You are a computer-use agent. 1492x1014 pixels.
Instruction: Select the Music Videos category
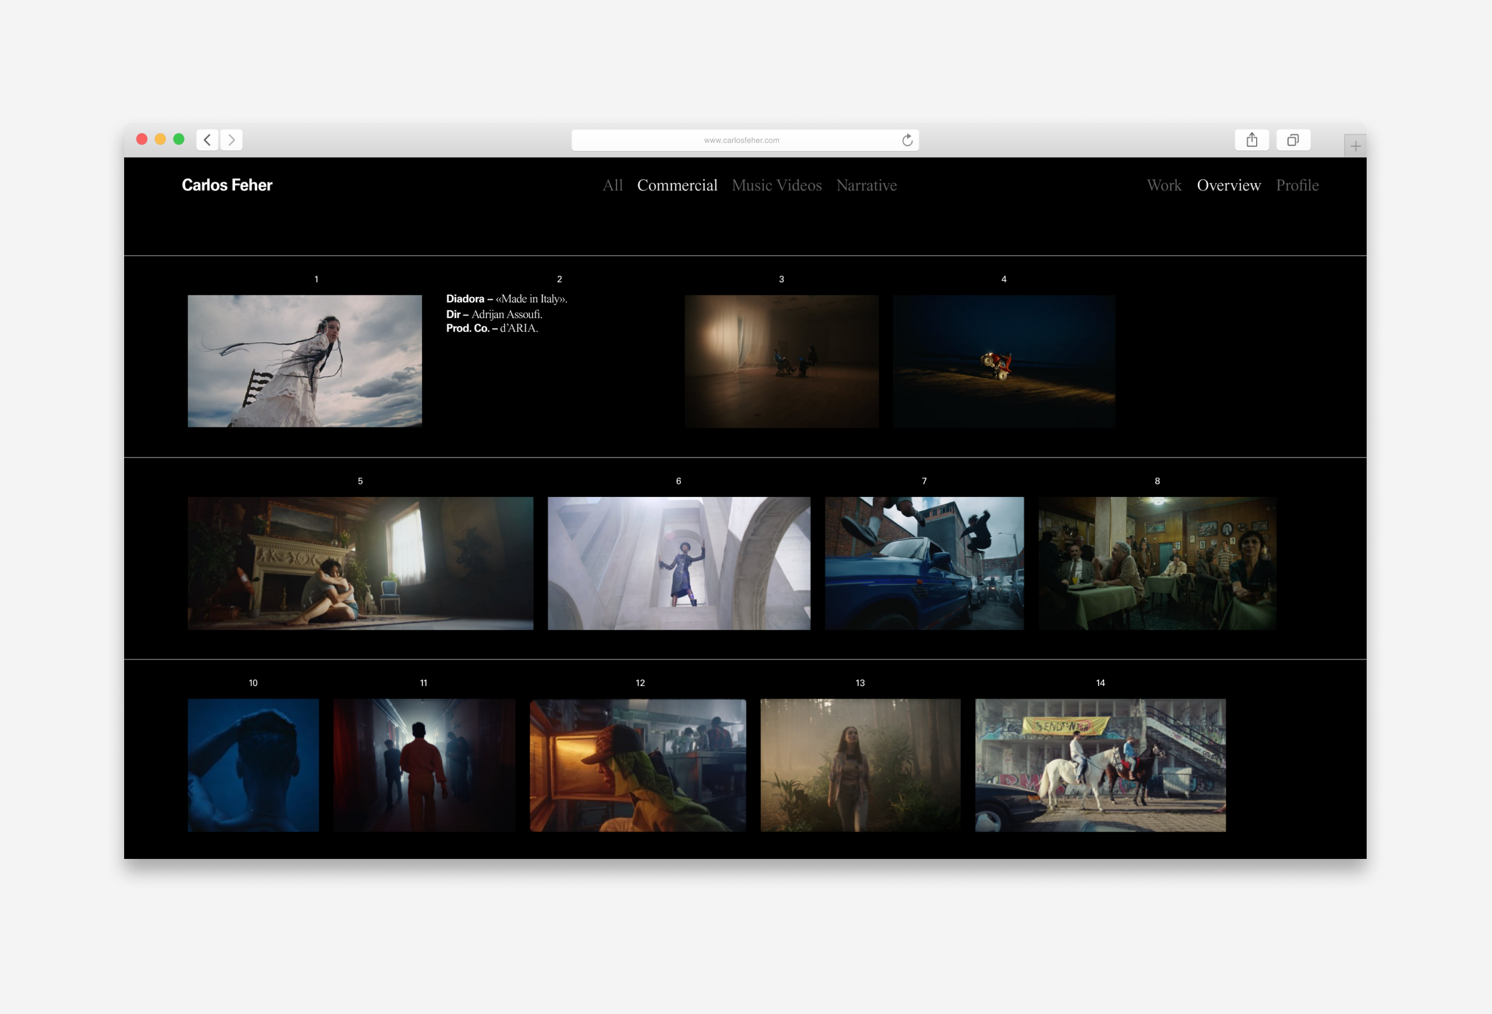[776, 186]
